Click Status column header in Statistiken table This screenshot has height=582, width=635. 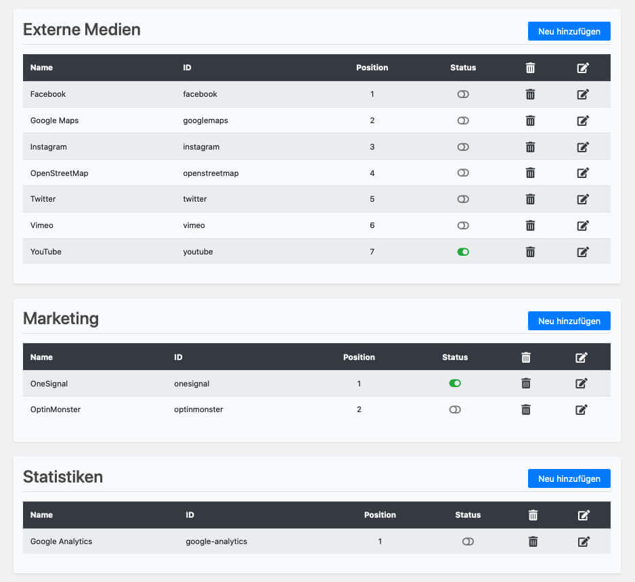point(468,515)
